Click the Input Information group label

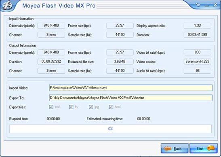(x=21, y=19)
